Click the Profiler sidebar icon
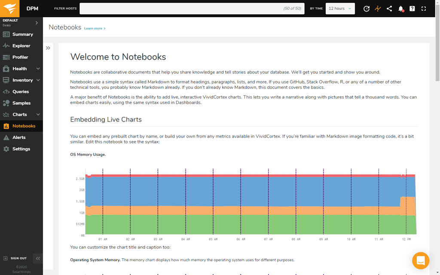The image size is (440, 275). pos(6,57)
